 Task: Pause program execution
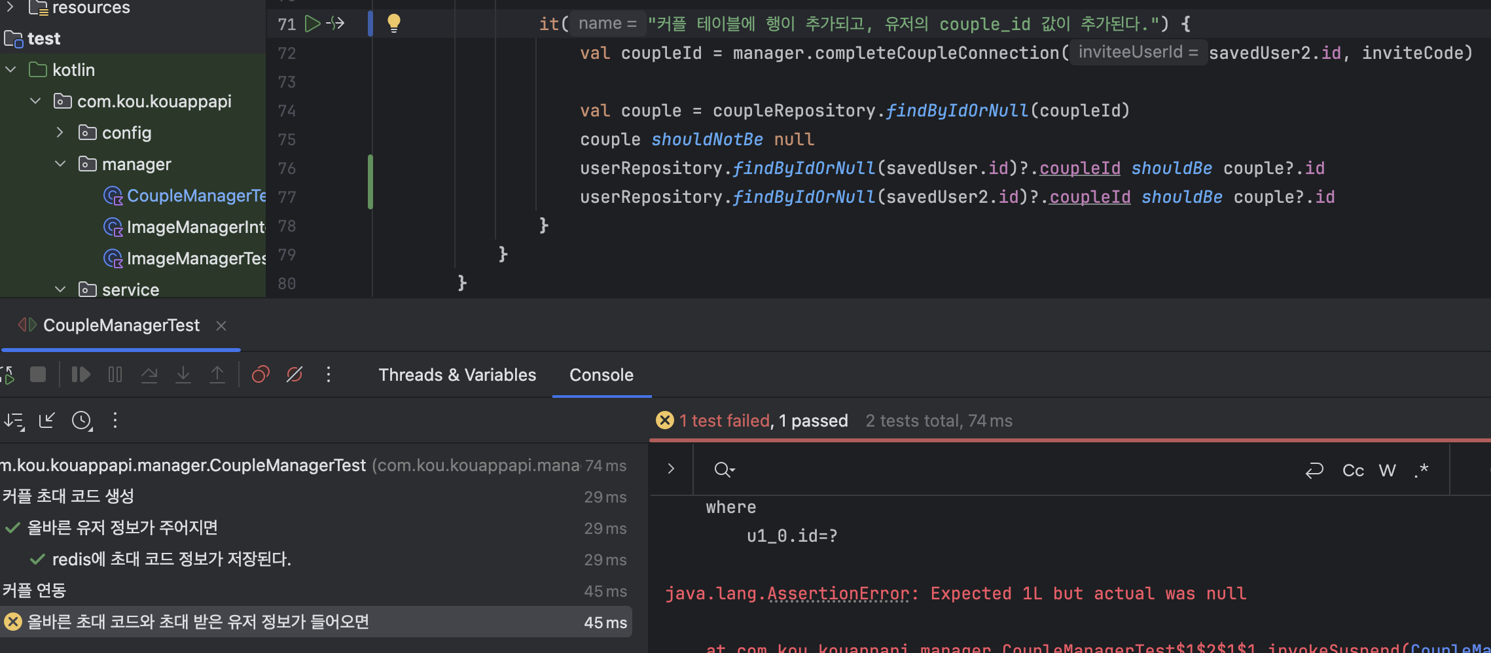point(115,374)
